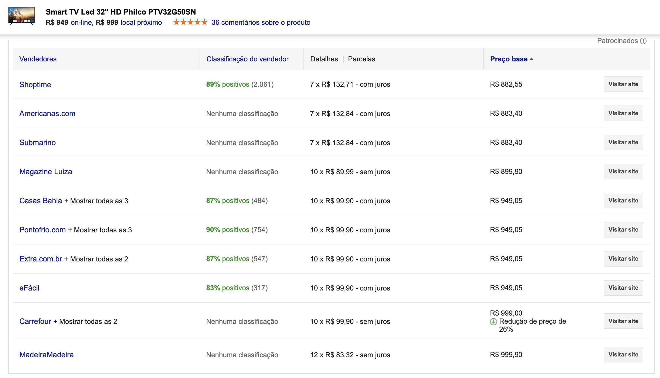
Task: Visit site for Magazine Luiza
Action: [x=623, y=171]
